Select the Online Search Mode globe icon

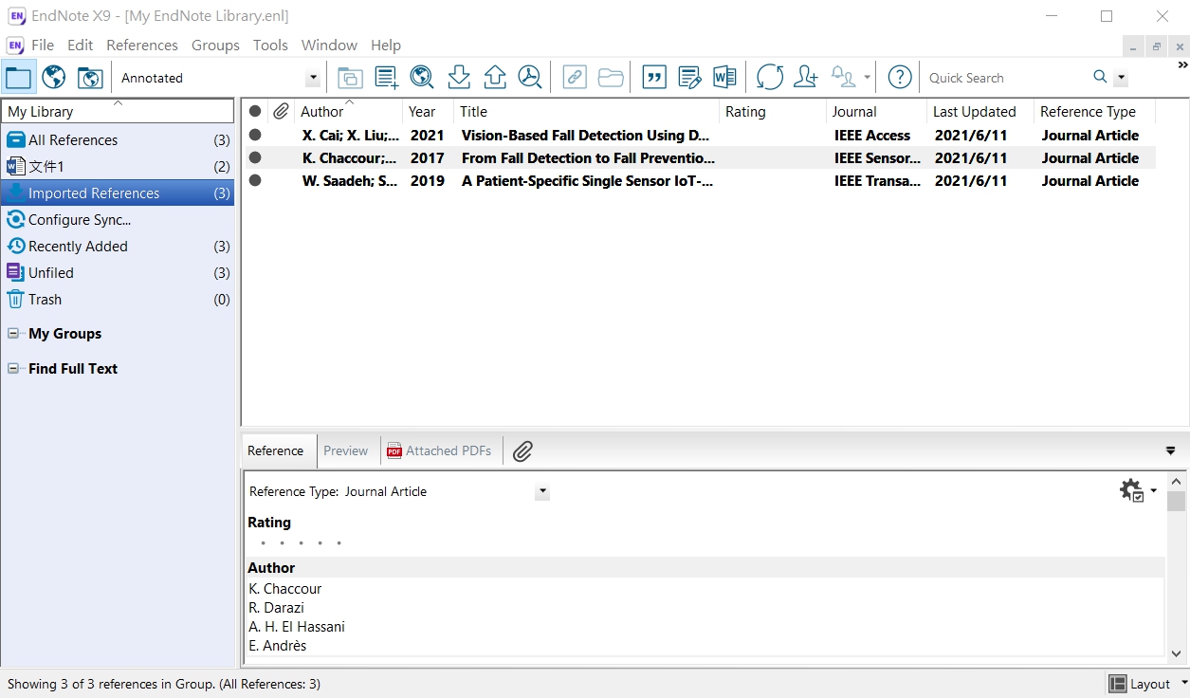[54, 78]
